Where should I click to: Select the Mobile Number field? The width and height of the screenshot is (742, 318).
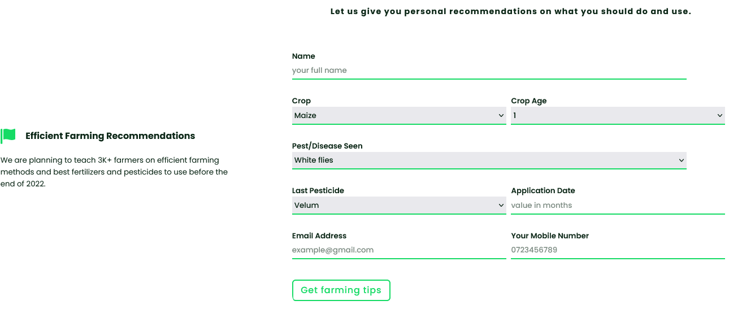coord(617,250)
